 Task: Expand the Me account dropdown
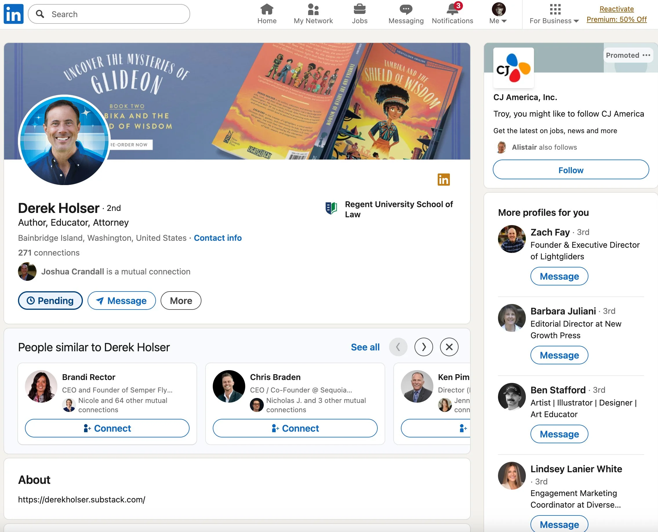[498, 14]
